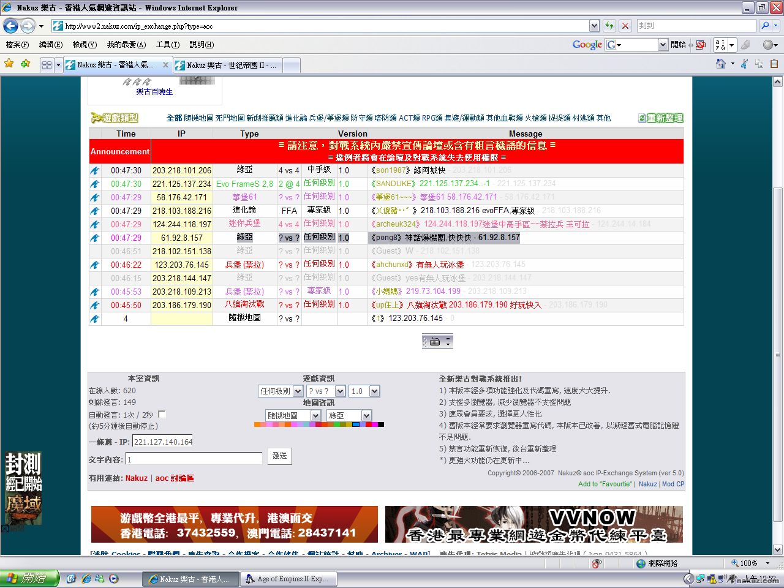Viewport: 784px width, 588px height.
Task: Click the Copy toolbar icon
Action: pyautogui.click(x=759, y=64)
